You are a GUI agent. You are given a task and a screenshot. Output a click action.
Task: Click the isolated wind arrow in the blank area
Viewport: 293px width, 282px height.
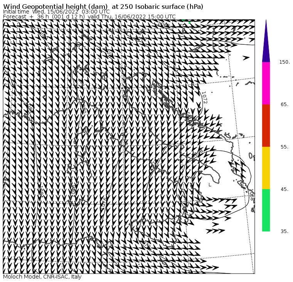click(246, 58)
